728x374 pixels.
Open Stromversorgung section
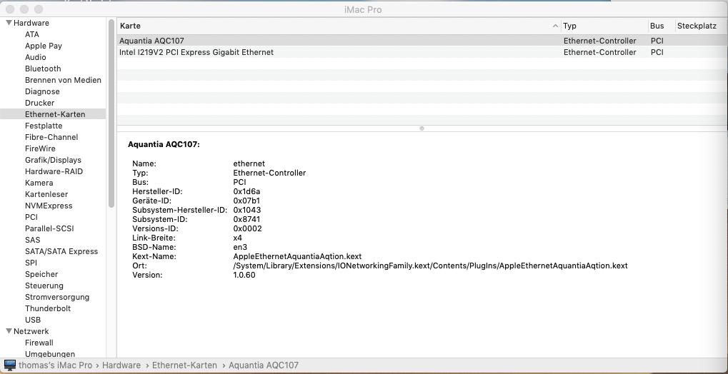(x=57, y=297)
